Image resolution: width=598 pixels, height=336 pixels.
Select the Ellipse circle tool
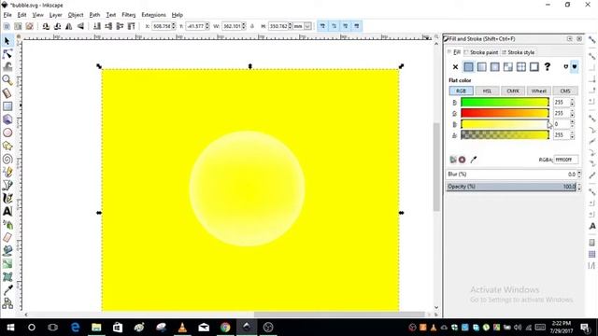[7, 133]
